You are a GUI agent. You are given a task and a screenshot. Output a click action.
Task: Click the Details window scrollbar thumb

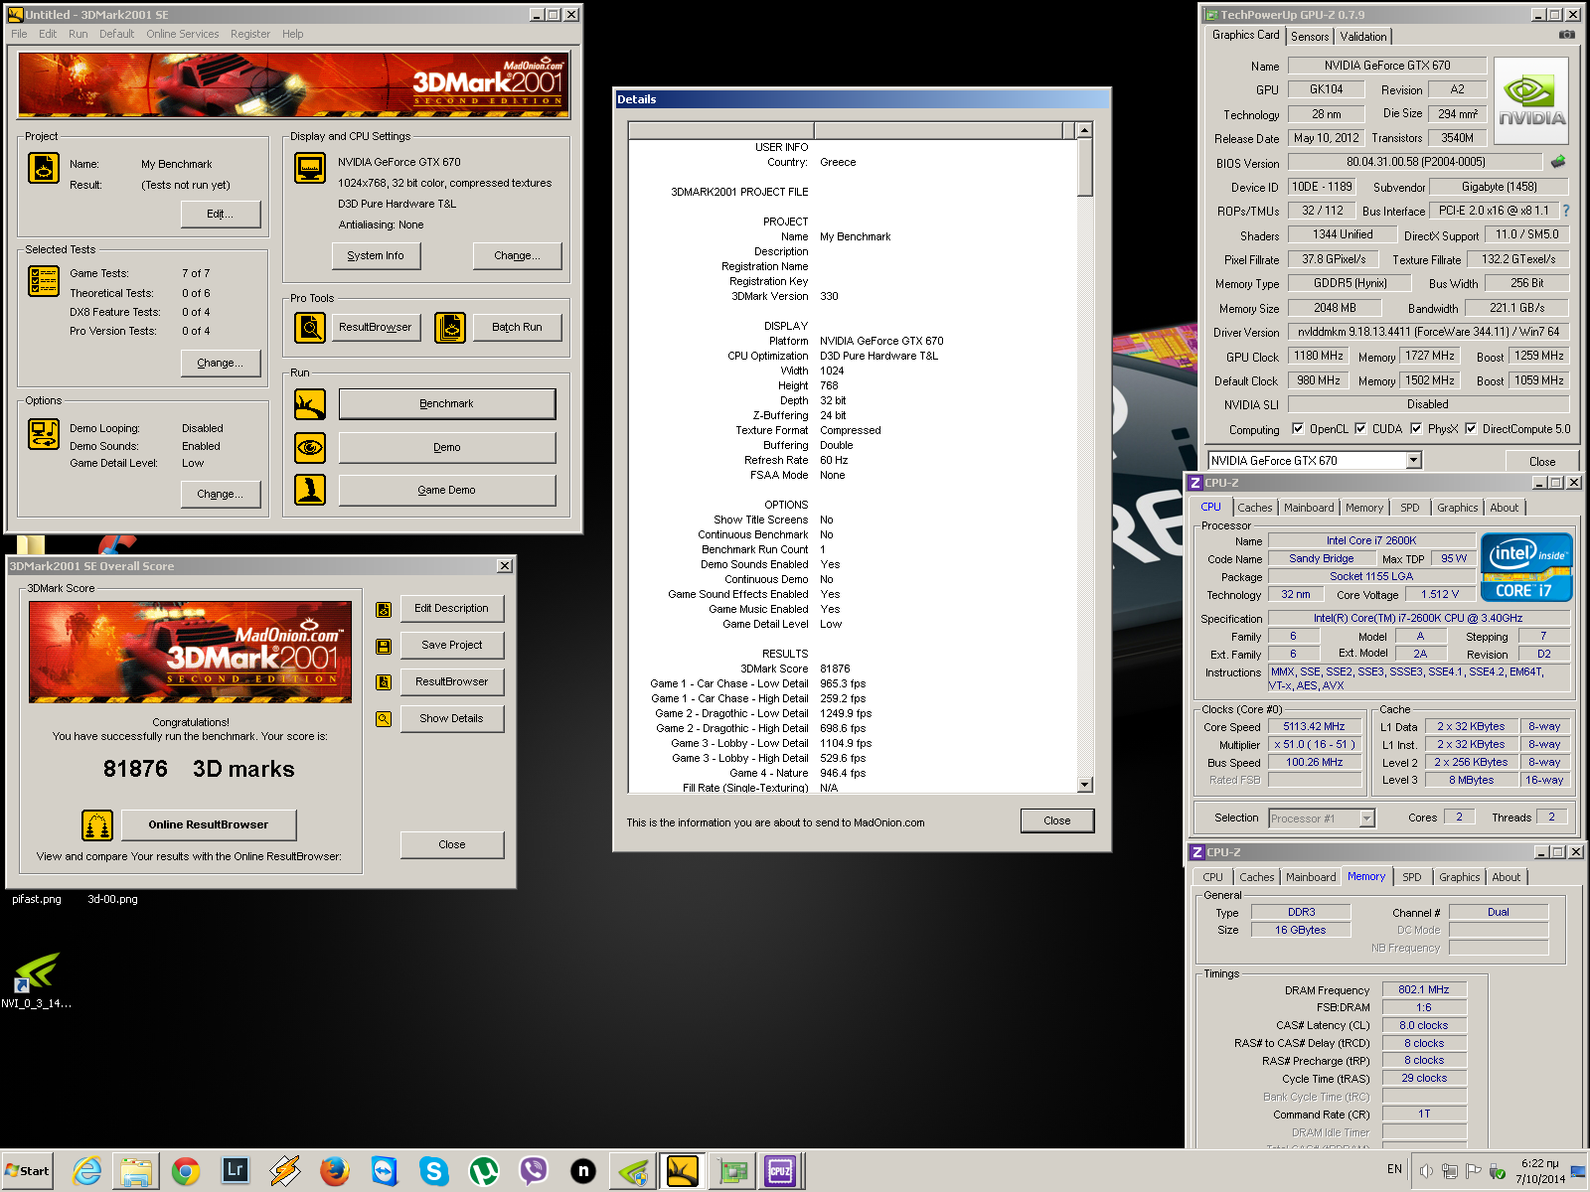click(1085, 167)
